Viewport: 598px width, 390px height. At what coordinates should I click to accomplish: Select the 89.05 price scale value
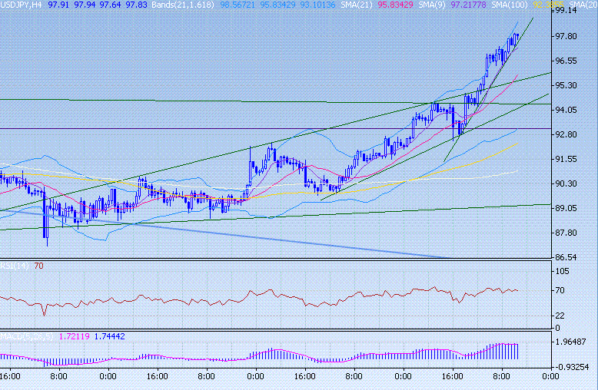[x=566, y=208]
